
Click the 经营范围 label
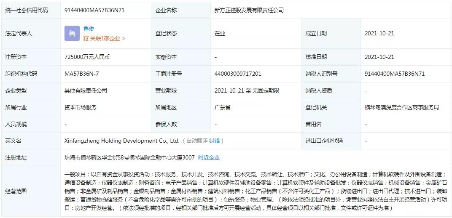pos(16,191)
